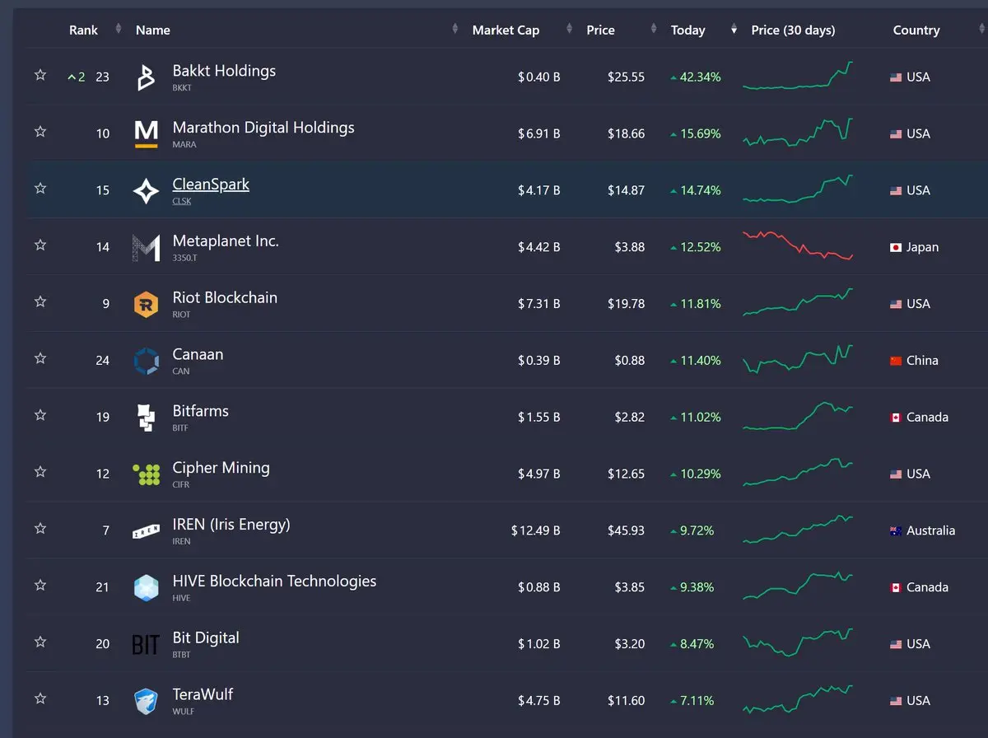Screen dimensions: 988x738
Task: Open the Bitfarms company link
Action: pyautogui.click(x=200, y=411)
